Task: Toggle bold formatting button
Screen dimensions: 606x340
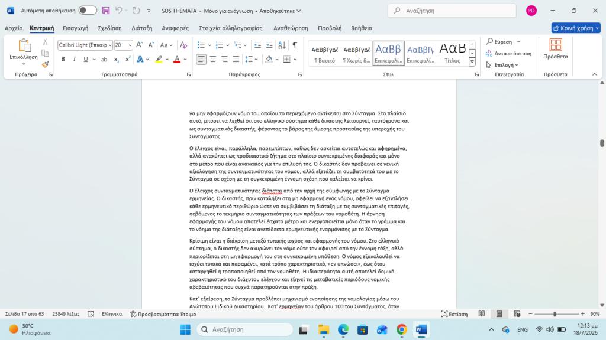Action: (x=63, y=60)
